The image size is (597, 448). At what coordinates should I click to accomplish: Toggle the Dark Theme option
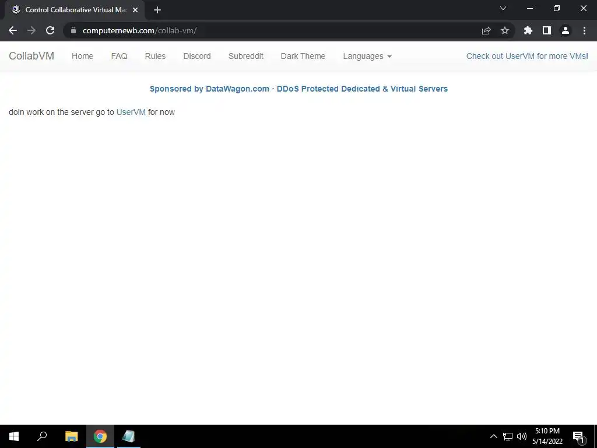coord(303,56)
